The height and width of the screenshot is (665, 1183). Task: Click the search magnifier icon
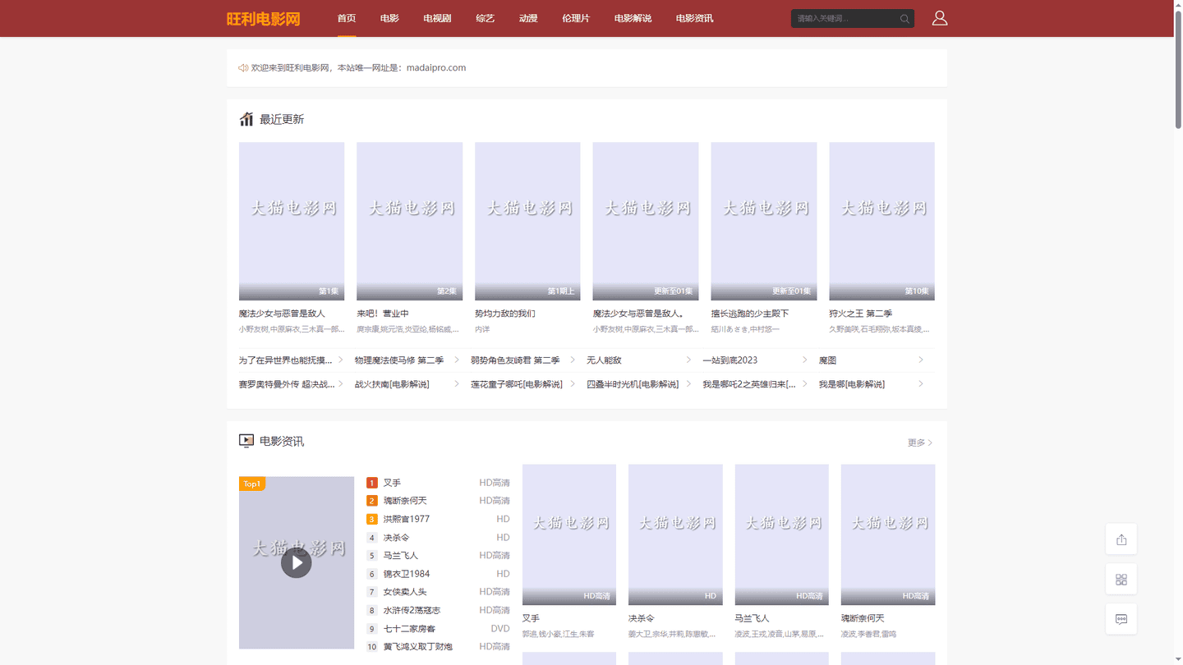click(x=905, y=19)
